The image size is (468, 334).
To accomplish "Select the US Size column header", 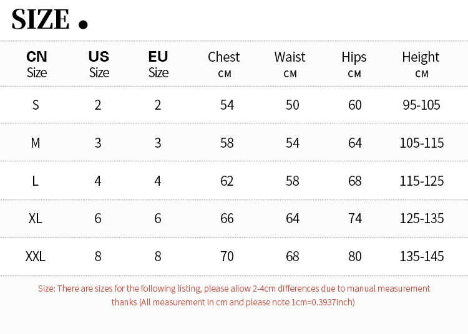I will point(99,64).
